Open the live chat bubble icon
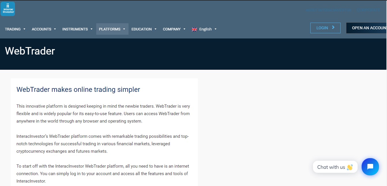 coord(370,167)
